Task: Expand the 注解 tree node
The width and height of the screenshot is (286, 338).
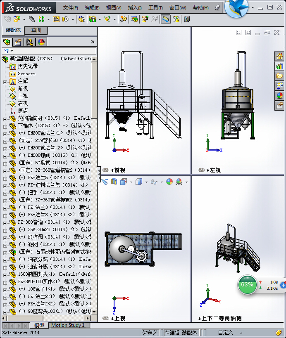Action: [x=5, y=82]
